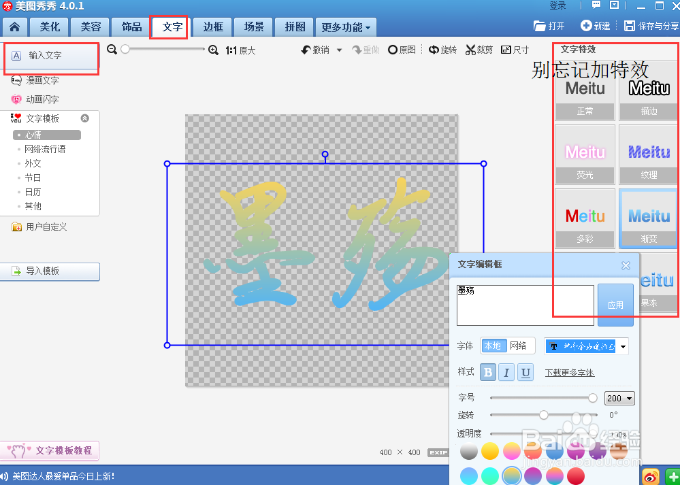
Task: Click the zoom in magnifier icon
Action: click(213, 50)
